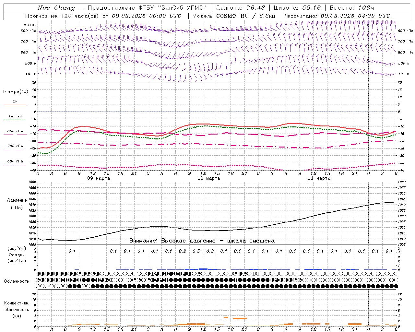
Task: Click the "Долгота: 76.43" header field
Action: click(240, 8)
